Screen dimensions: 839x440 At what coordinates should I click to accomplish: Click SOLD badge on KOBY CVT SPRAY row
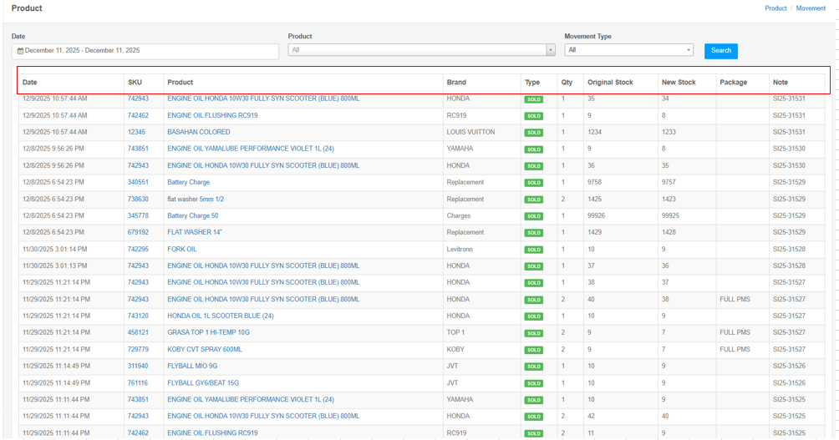(x=533, y=350)
